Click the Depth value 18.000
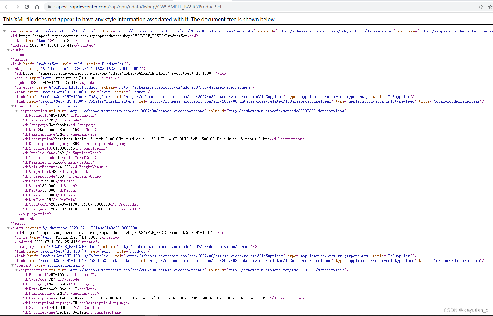This screenshot has height=316, width=493. pyautogui.click(x=49, y=190)
